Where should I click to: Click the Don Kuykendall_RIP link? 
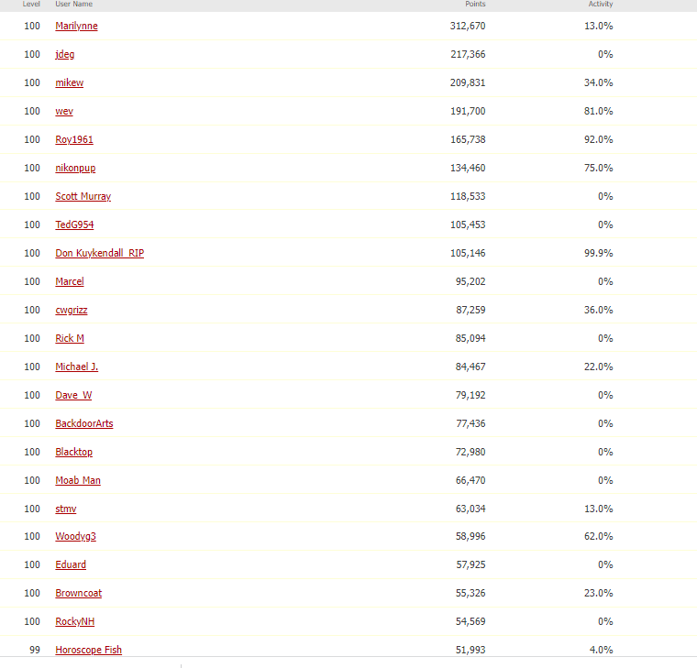click(x=99, y=253)
